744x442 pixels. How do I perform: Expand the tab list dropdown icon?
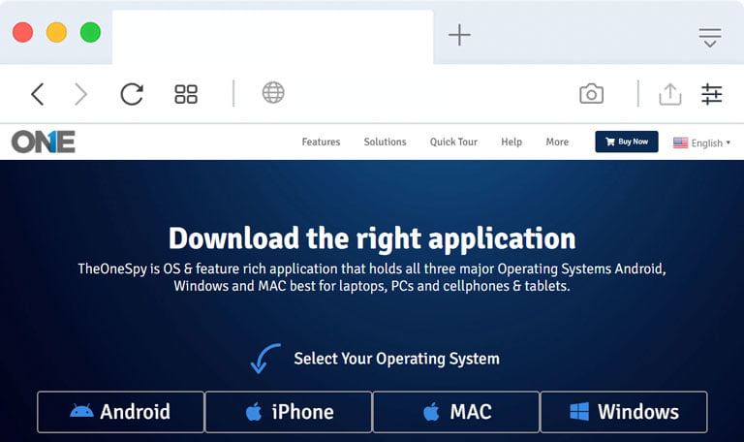click(x=710, y=38)
